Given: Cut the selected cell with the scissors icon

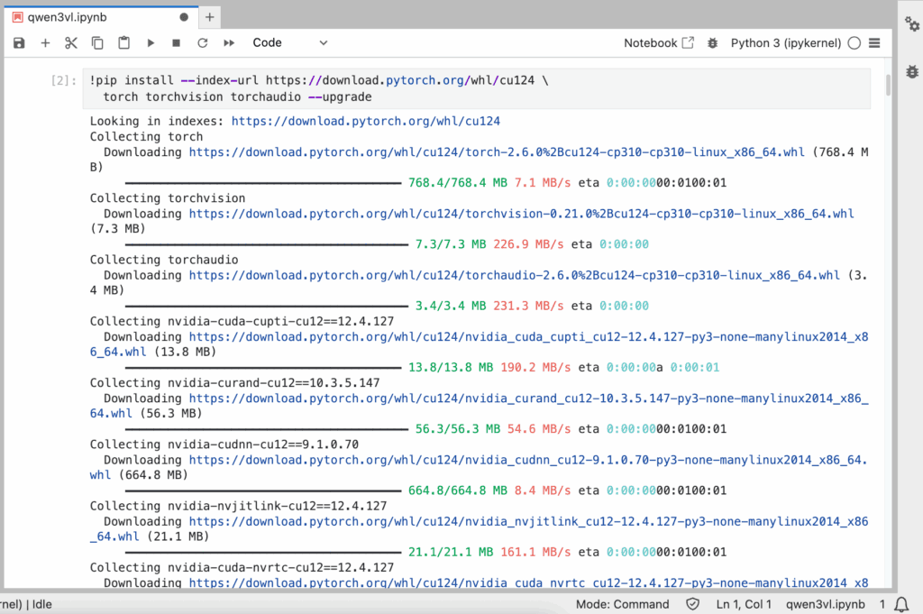Looking at the screenshot, I should pyautogui.click(x=71, y=42).
